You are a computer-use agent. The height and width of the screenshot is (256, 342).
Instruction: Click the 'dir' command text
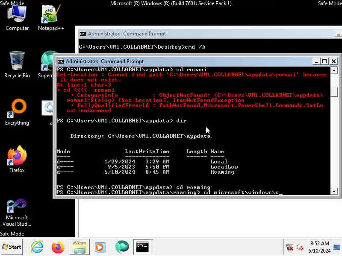click(x=181, y=121)
